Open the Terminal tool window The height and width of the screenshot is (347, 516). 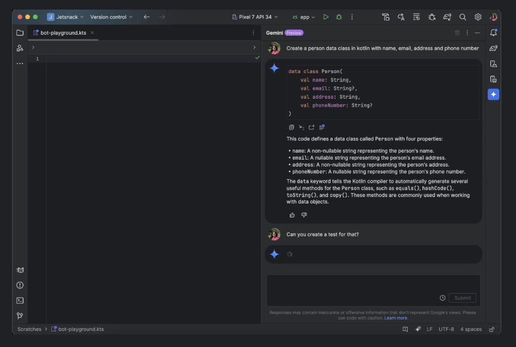20,301
